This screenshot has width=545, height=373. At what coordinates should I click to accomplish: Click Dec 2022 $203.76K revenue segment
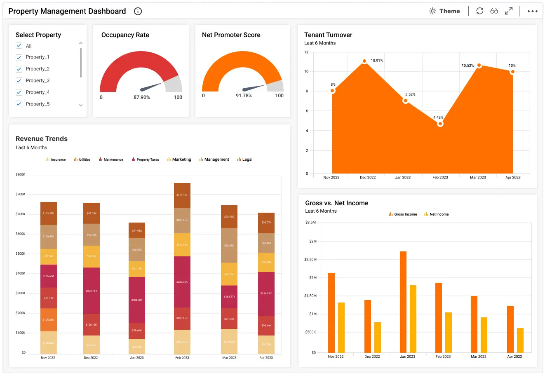pos(92,291)
